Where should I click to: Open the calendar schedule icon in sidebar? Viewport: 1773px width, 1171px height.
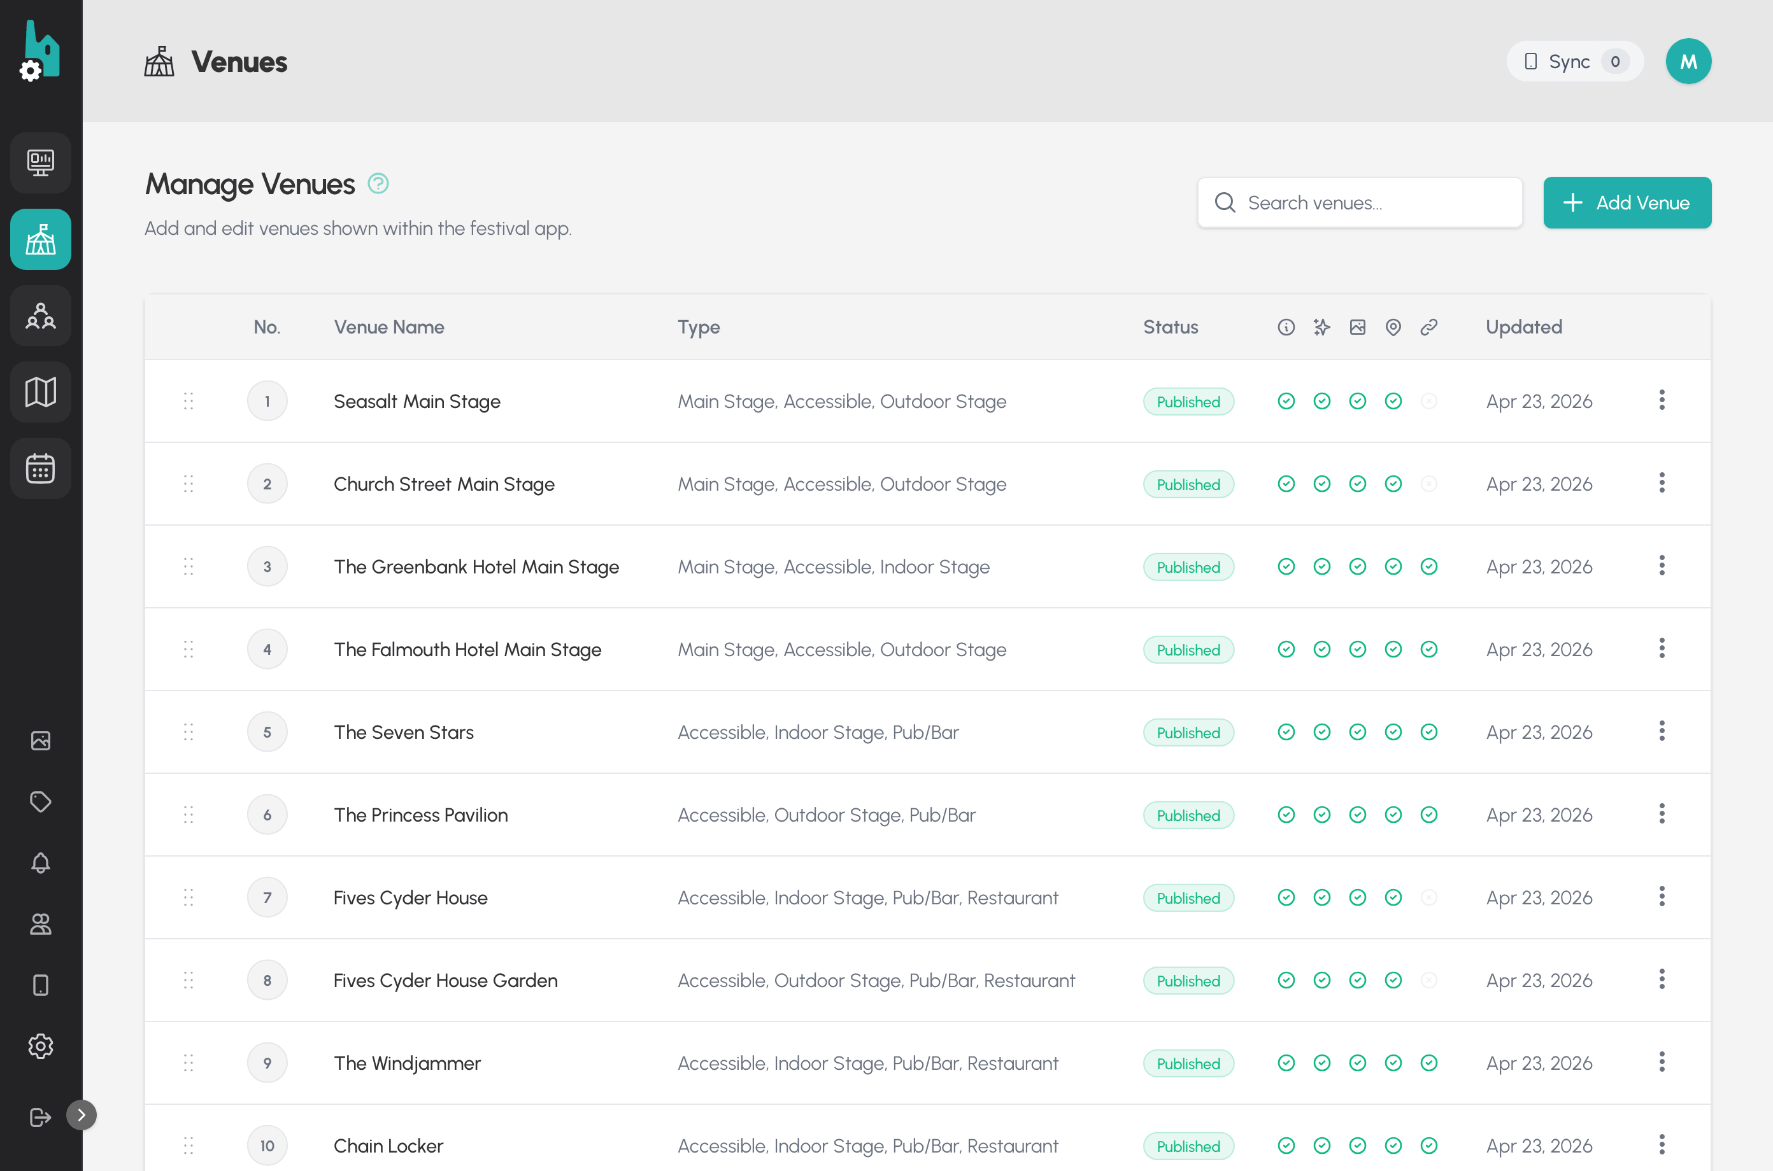pos(40,468)
